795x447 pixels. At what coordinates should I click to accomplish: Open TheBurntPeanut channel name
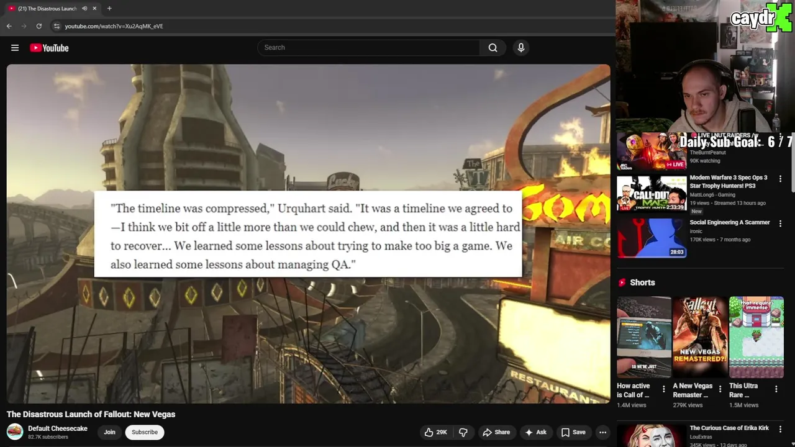click(x=707, y=153)
